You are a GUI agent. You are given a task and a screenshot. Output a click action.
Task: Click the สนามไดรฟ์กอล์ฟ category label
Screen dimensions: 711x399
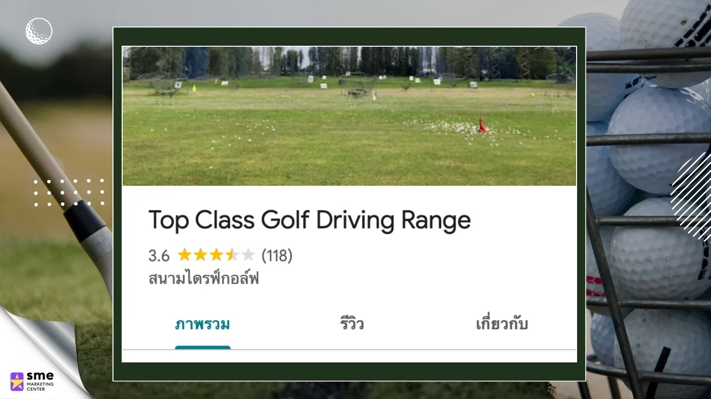pos(204,279)
